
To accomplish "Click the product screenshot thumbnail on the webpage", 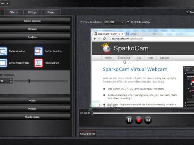I will coord(188,87).
